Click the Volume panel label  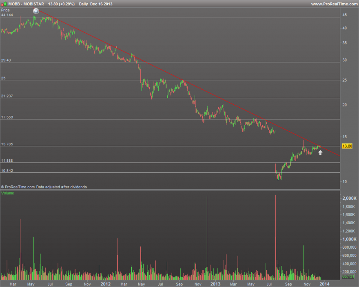pos(8,193)
